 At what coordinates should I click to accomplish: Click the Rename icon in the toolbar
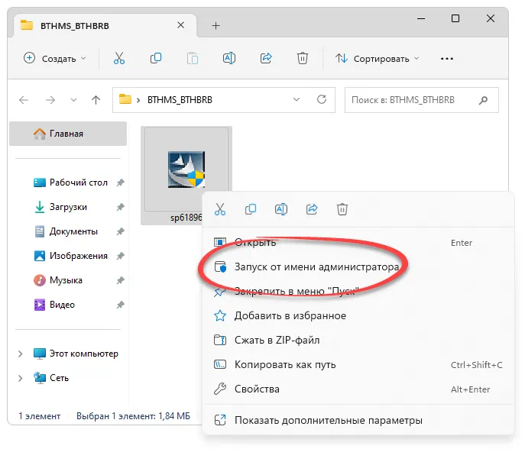pos(229,58)
